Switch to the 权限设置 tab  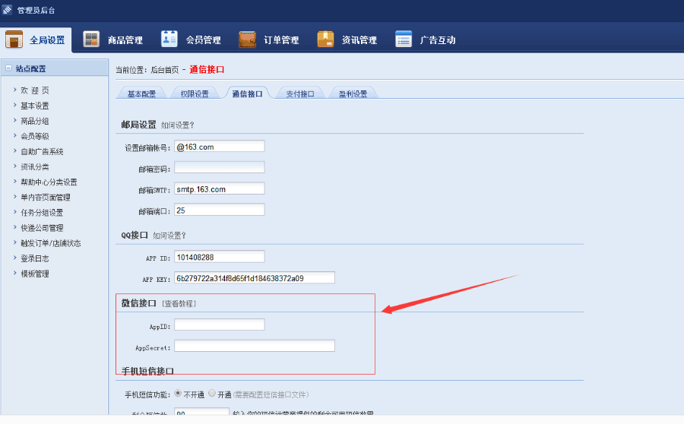195,93
